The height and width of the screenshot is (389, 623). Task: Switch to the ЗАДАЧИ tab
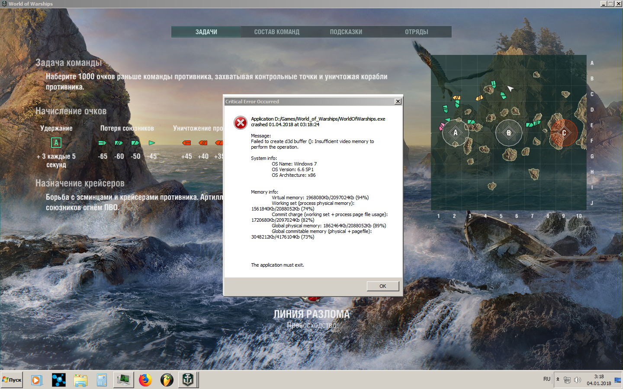click(206, 32)
